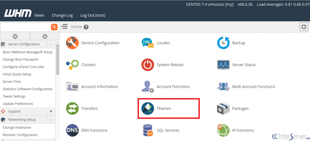Open Update Preferences link
The width and height of the screenshot is (310, 141).
(18, 104)
